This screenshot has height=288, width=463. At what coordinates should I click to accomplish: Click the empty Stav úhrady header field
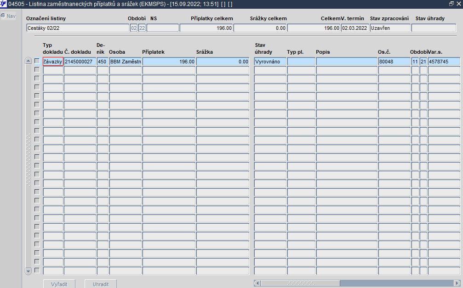434,28
